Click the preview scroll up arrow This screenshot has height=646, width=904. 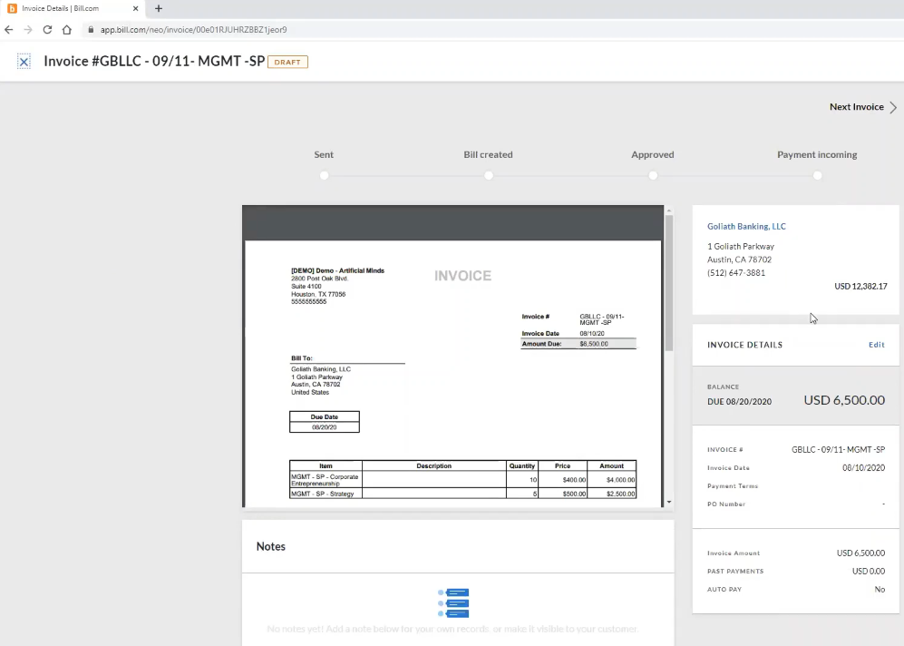point(669,210)
